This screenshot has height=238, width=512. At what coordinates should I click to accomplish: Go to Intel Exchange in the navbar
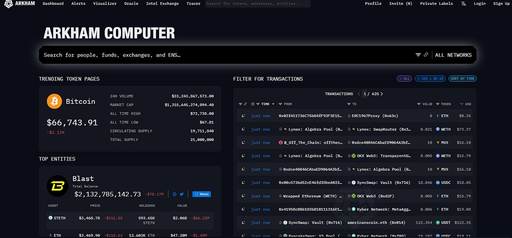point(162,4)
